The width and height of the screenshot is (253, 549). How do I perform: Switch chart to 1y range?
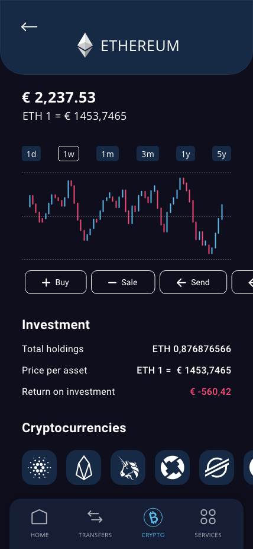(186, 154)
